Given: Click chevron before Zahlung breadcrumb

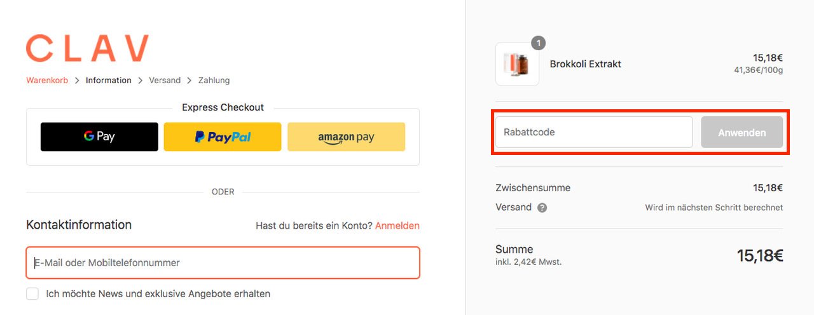Looking at the screenshot, I should pyautogui.click(x=190, y=81).
